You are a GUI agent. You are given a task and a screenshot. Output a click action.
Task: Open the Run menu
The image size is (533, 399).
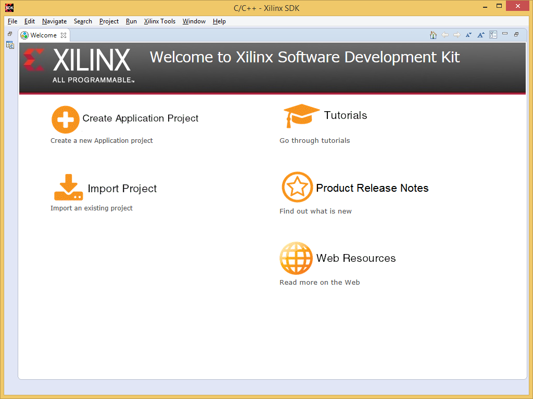click(x=131, y=21)
